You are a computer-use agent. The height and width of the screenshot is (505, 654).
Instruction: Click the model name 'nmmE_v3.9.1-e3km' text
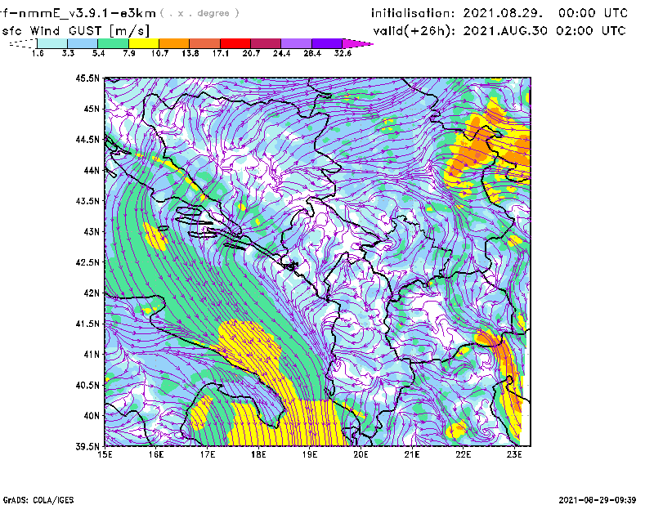tap(87, 13)
